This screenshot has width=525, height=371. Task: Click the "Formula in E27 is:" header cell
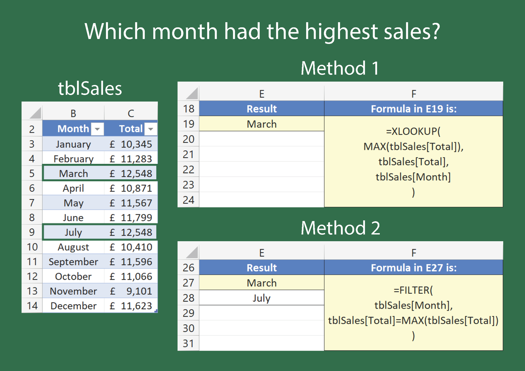[413, 268]
